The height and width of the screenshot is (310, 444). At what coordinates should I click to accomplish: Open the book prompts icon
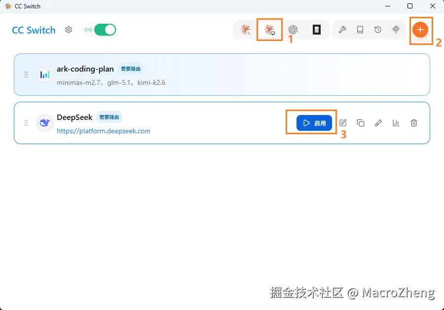coord(360,30)
